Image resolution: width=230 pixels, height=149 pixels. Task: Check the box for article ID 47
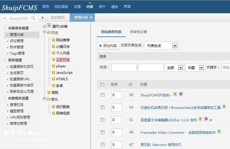point(103,144)
